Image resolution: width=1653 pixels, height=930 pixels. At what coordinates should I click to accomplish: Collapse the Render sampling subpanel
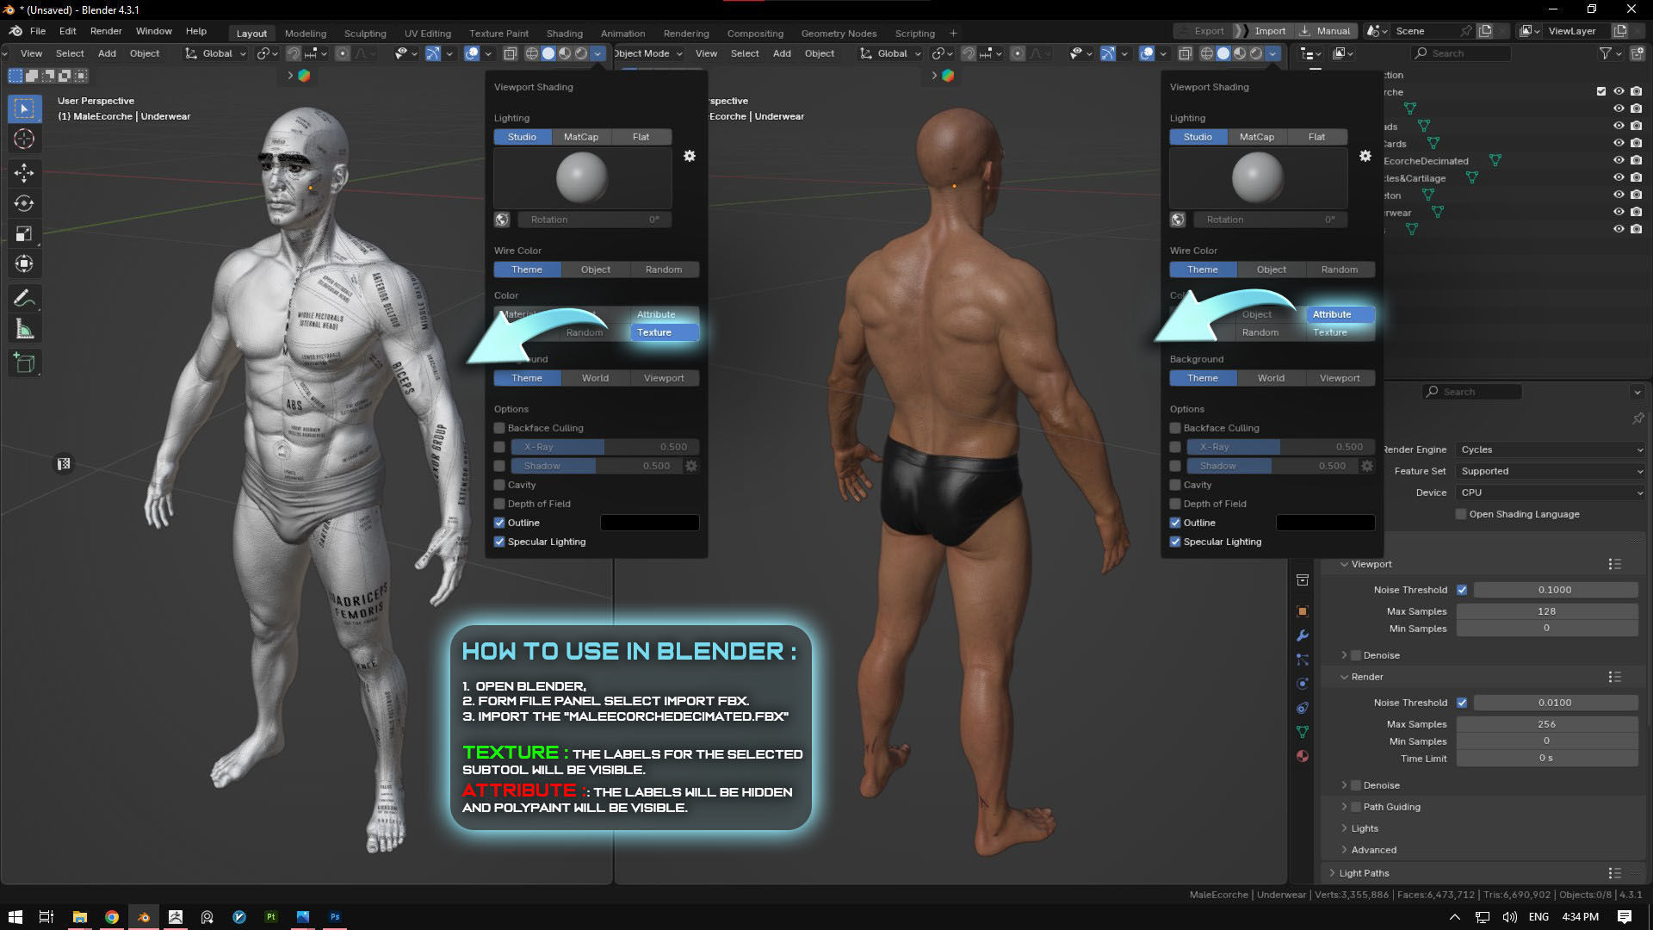tap(1345, 677)
